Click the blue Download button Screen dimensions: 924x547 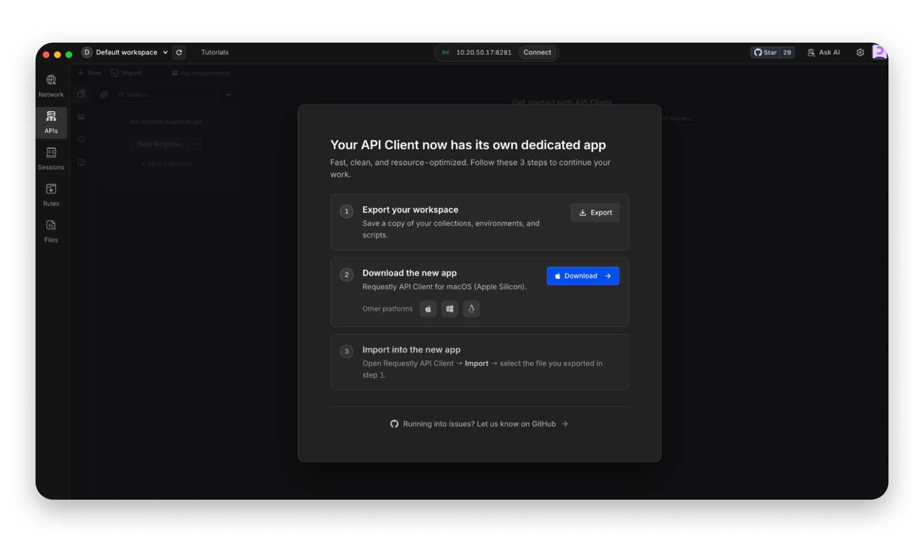pyautogui.click(x=583, y=276)
